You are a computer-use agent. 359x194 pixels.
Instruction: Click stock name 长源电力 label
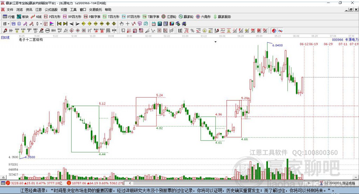[x=352, y=40]
